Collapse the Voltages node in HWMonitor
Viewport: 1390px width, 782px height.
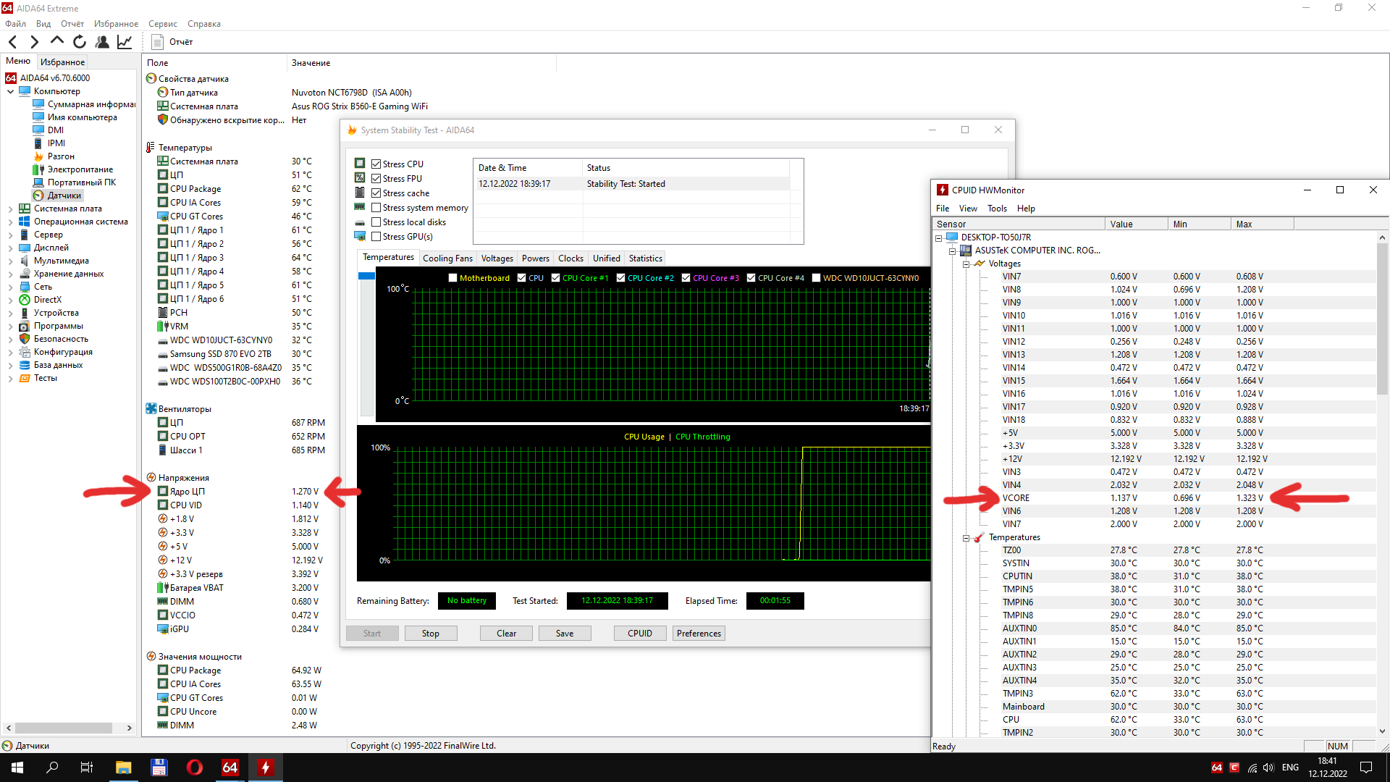pyautogui.click(x=966, y=264)
